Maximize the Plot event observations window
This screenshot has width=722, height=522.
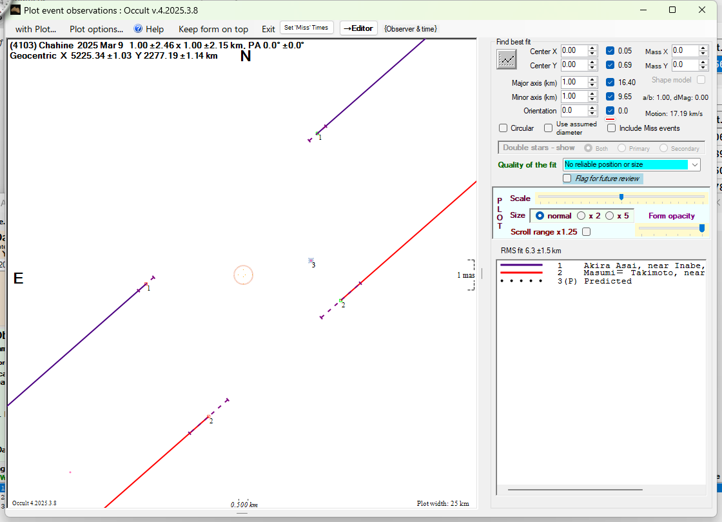click(672, 10)
